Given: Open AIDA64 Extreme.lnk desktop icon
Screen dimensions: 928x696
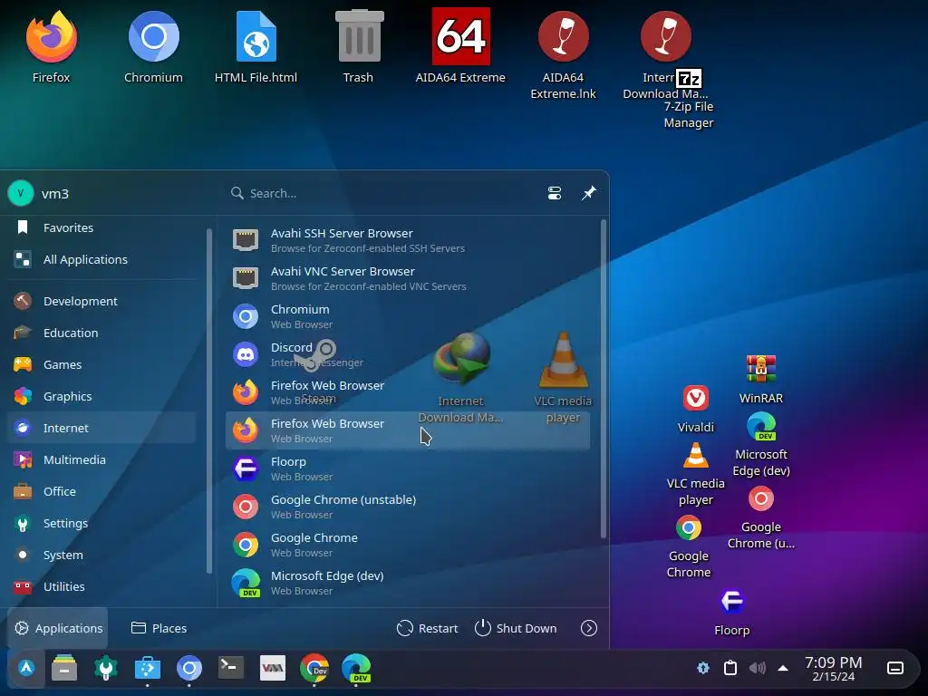Looking at the screenshot, I should (563, 54).
